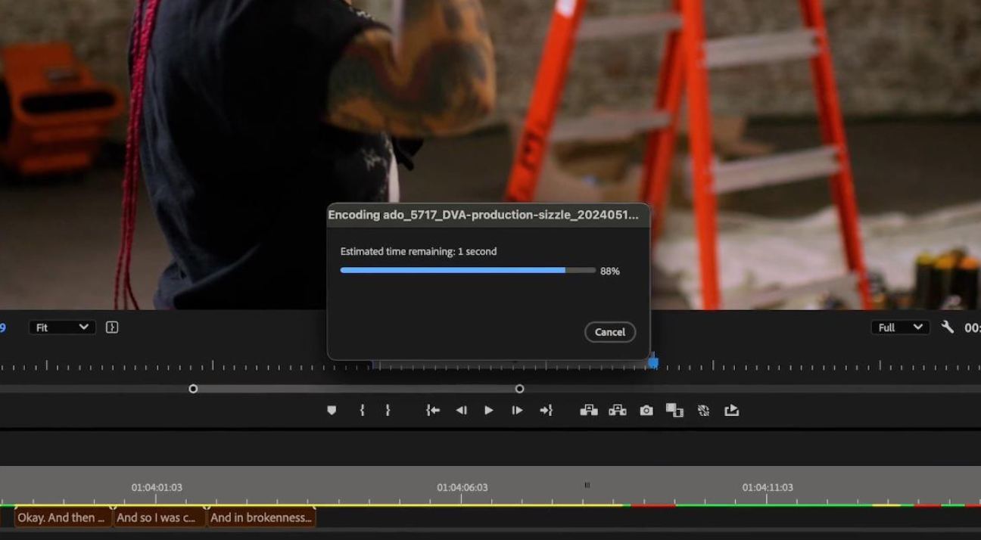Toggle the Global FX Mute icon

pos(702,410)
